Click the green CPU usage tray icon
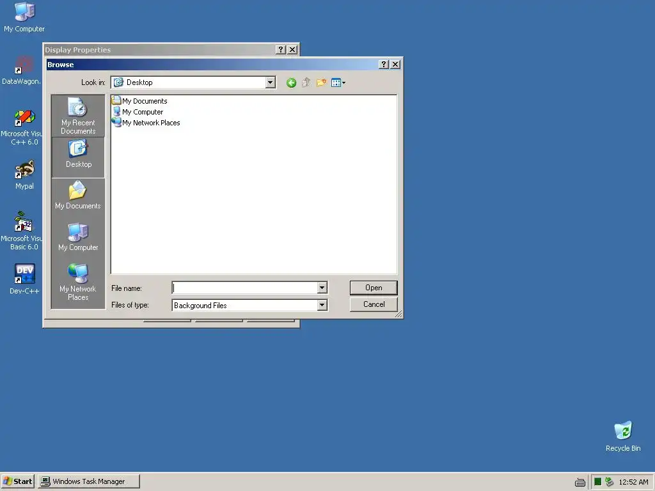This screenshot has width=655, height=491. [x=598, y=482]
